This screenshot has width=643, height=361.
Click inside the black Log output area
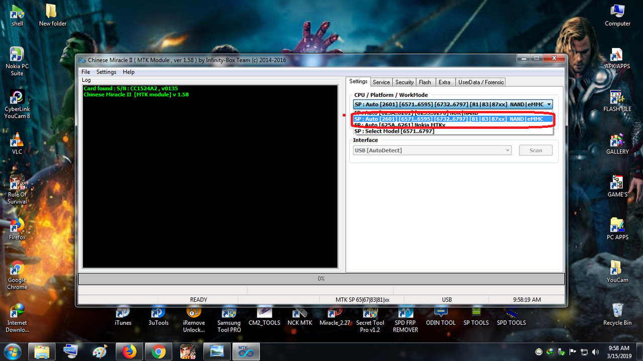tap(210, 176)
